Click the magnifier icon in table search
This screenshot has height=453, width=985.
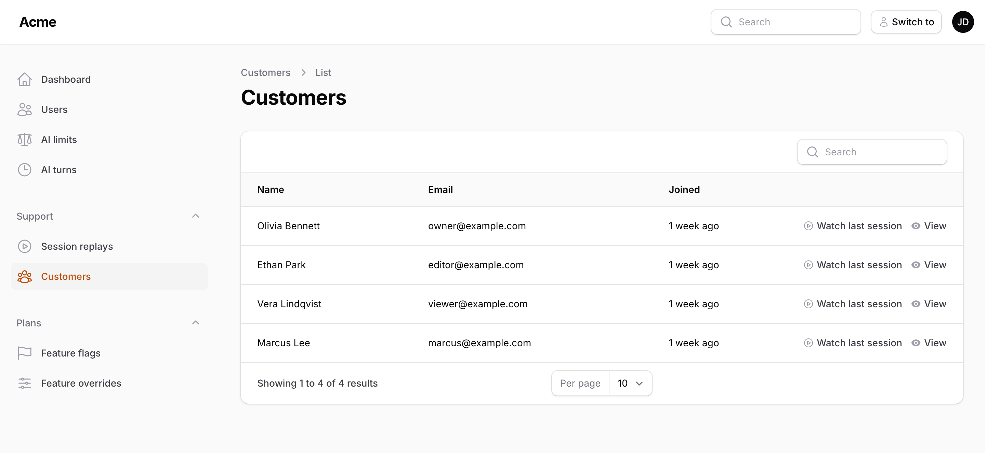(813, 152)
